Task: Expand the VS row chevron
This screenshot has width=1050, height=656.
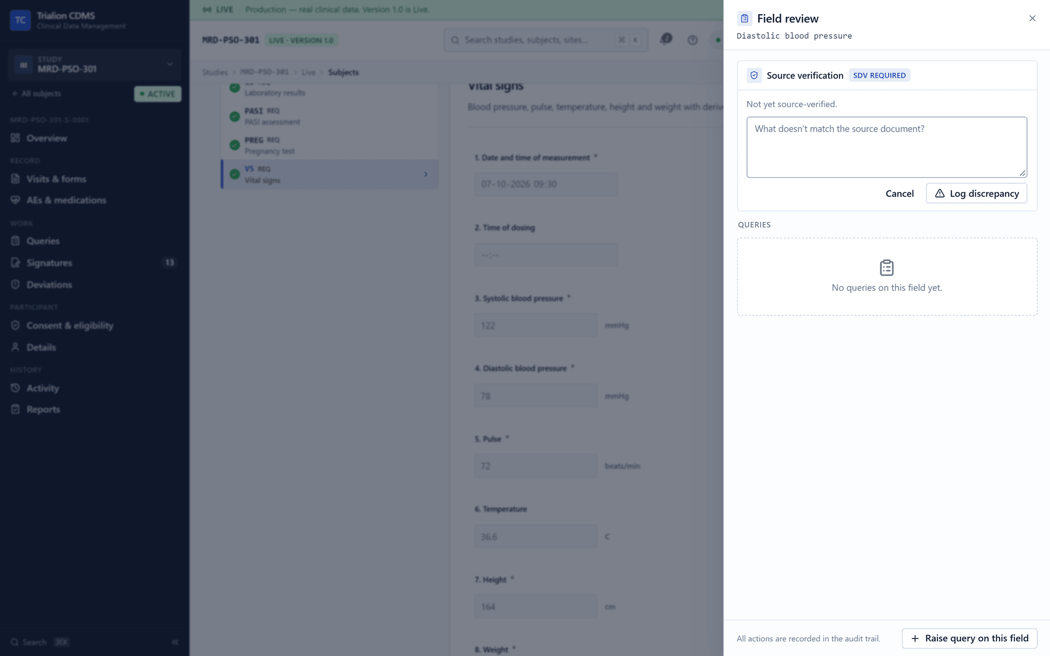Action: point(425,174)
